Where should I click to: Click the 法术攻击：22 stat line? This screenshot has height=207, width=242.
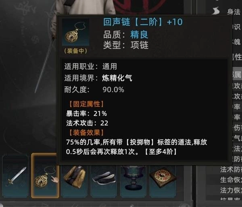[87, 123]
